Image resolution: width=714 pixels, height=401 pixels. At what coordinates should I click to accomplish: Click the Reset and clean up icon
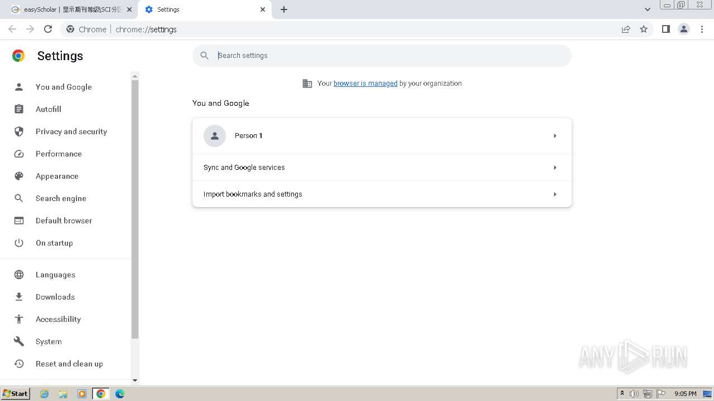(x=19, y=364)
